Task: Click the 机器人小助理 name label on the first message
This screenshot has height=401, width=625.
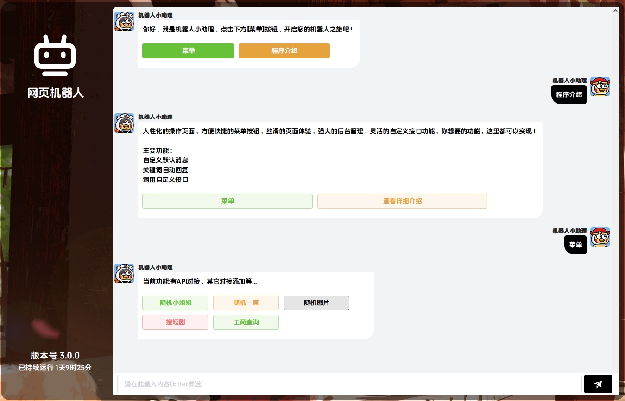Action: (155, 15)
